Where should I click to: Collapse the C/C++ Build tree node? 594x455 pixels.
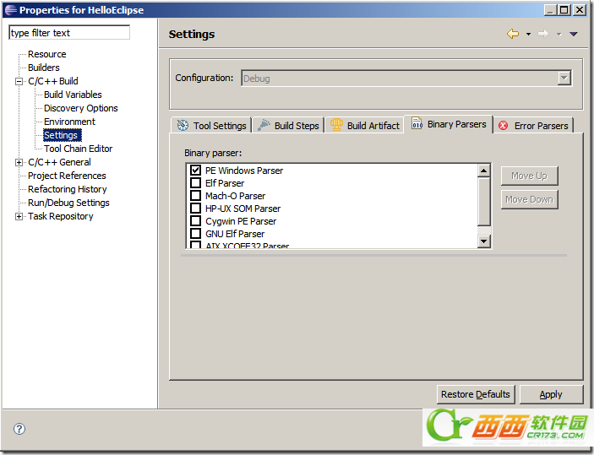click(19, 81)
